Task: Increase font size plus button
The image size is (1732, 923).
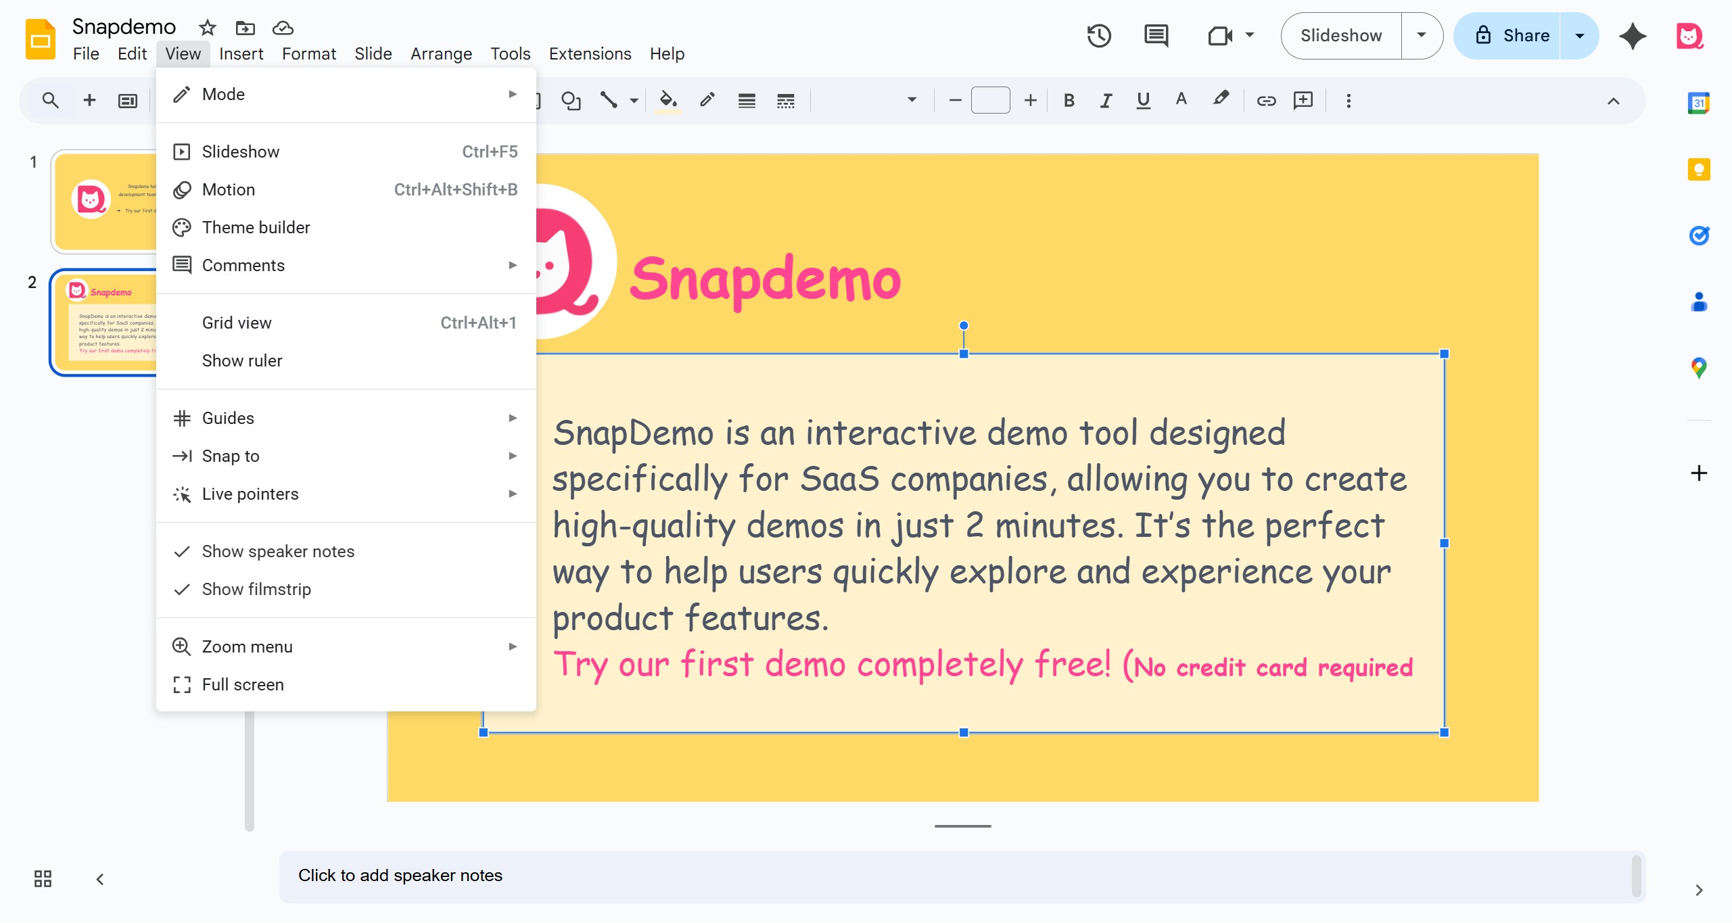Action: click(1030, 101)
